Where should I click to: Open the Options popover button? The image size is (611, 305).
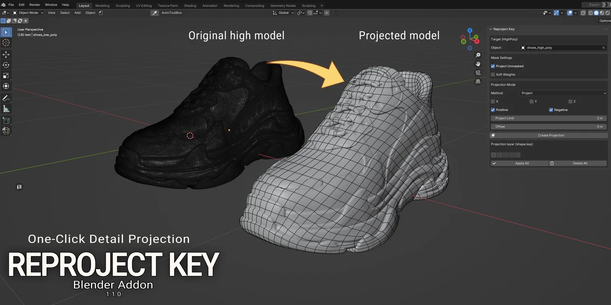click(605, 21)
